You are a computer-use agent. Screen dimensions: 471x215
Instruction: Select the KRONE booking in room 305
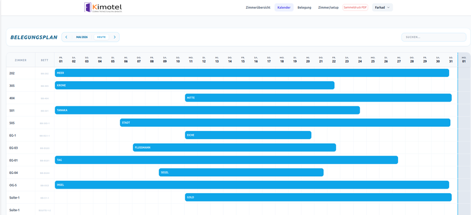tap(195, 85)
